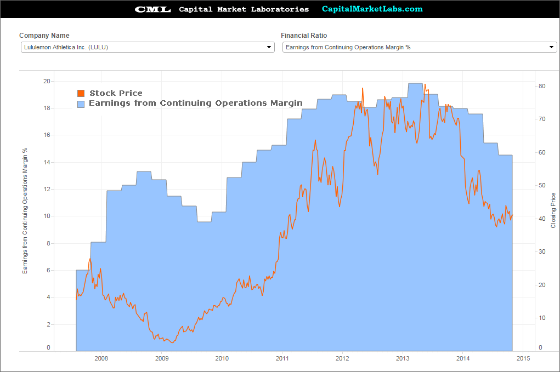Click the 2014 x-axis label
This screenshot has width=560, height=372.
463,358
